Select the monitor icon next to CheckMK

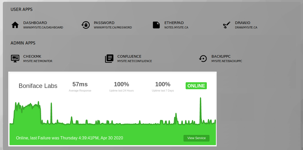(15, 58)
